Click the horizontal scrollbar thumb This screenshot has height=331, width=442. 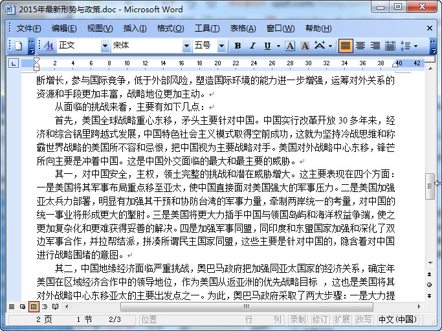coord(247,306)
